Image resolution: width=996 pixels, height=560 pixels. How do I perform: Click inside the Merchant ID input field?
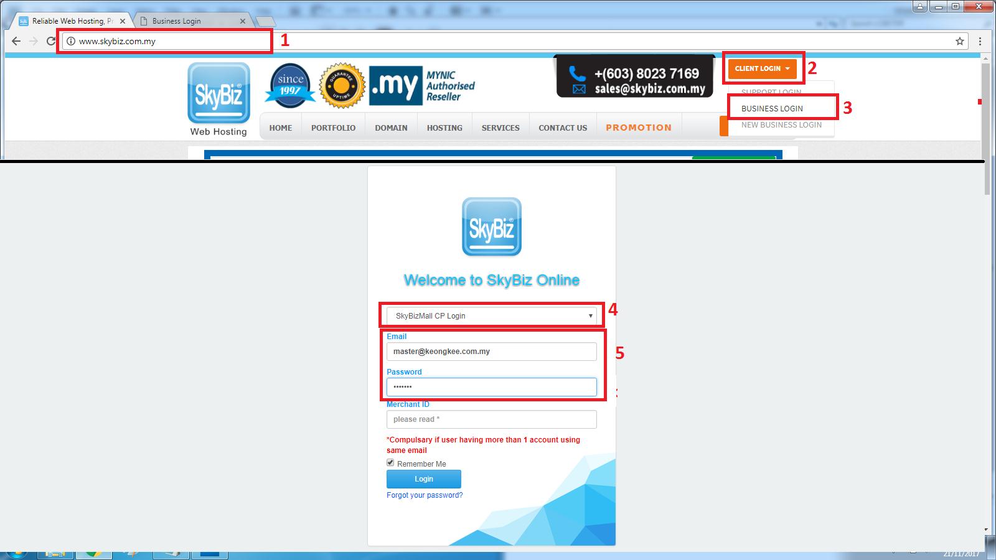(491, 419)
